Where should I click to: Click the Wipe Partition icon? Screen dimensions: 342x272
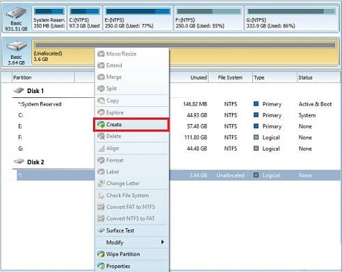click(101, 254)
